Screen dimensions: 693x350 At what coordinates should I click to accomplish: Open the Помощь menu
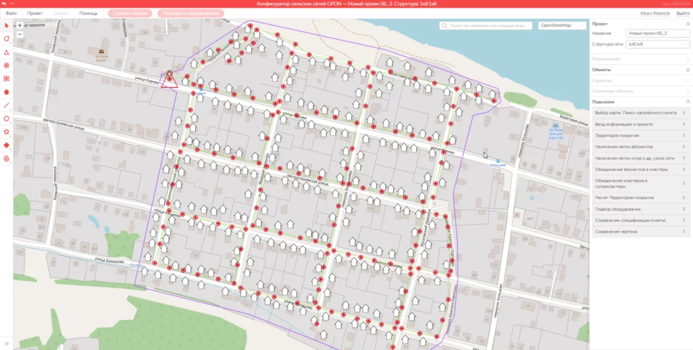point(88,13)
